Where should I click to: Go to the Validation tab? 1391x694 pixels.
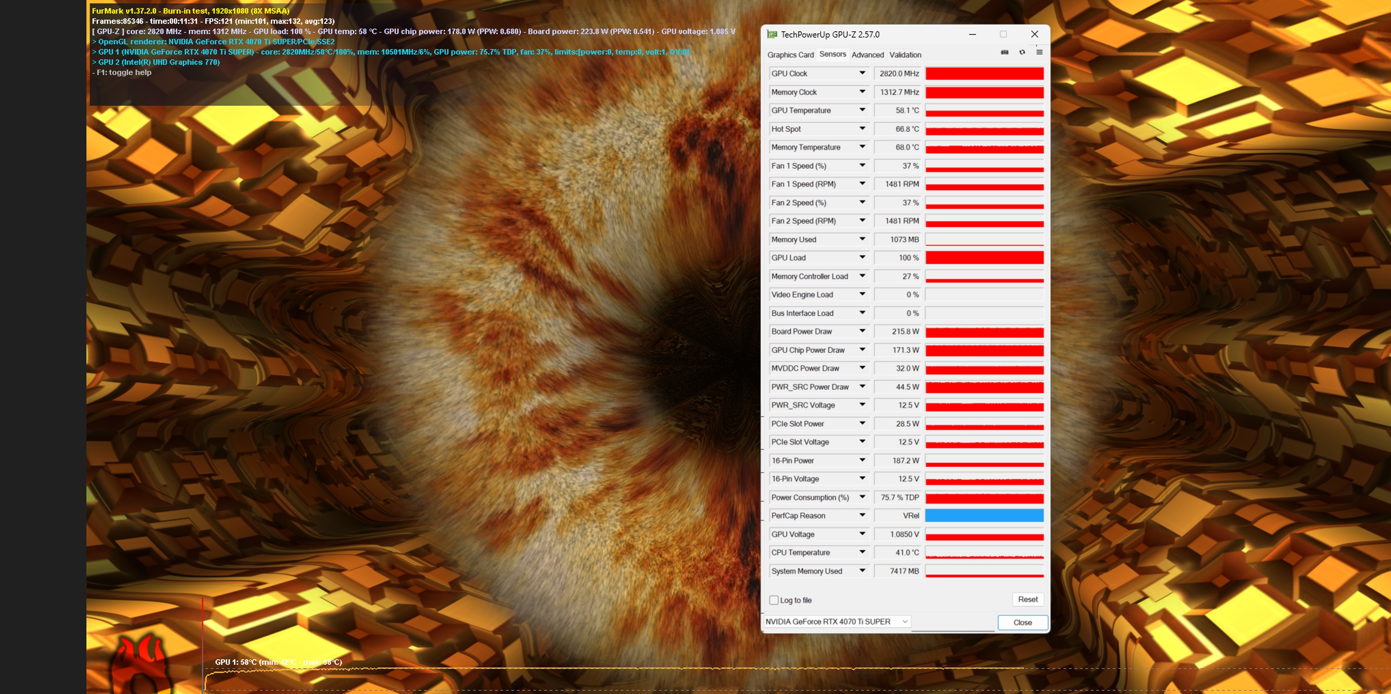905,54
